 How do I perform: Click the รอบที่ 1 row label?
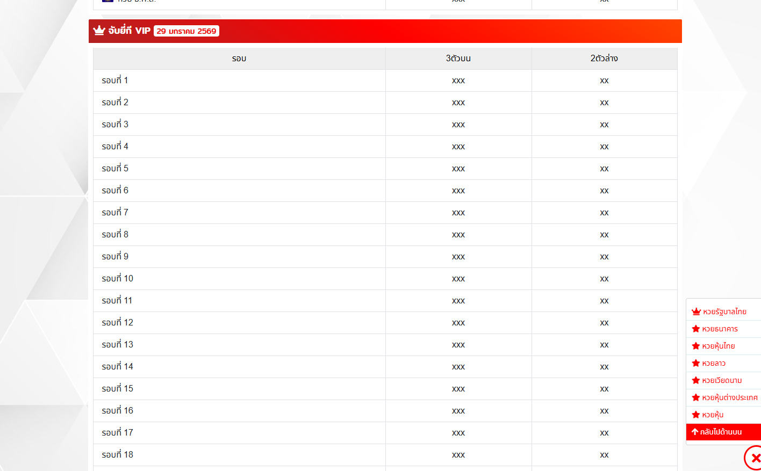coord(115,80)
